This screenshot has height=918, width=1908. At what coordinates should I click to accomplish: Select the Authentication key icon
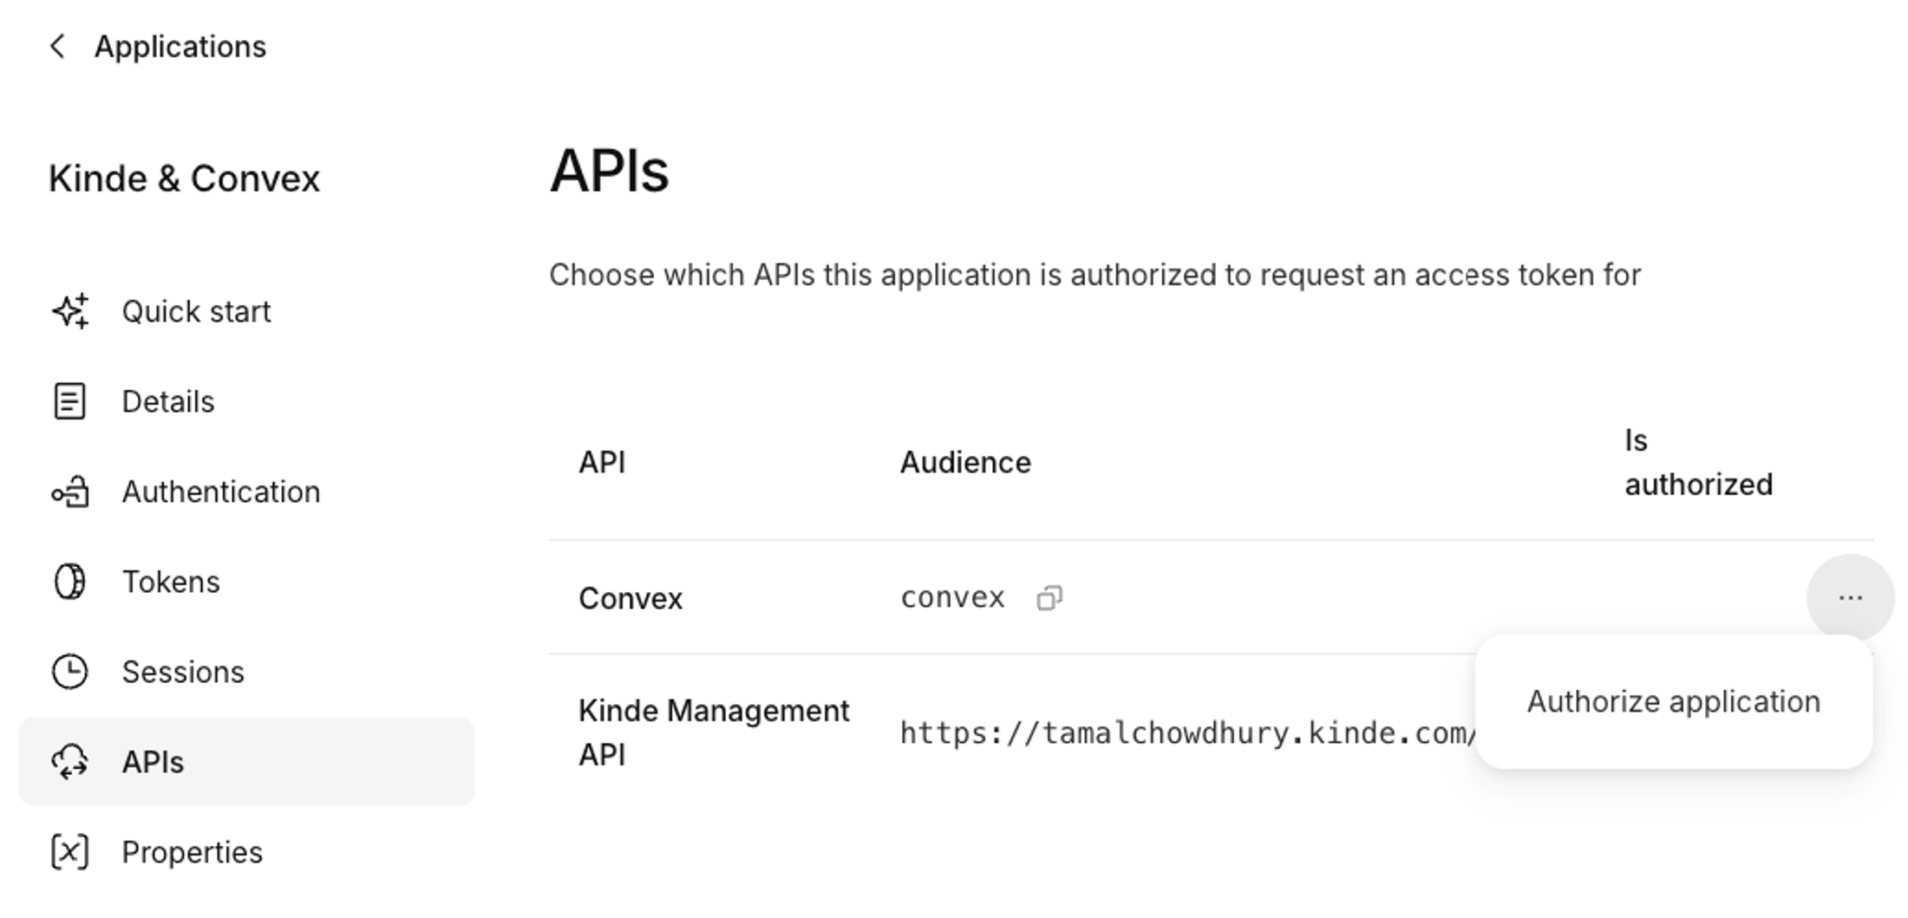pos(70,492)
